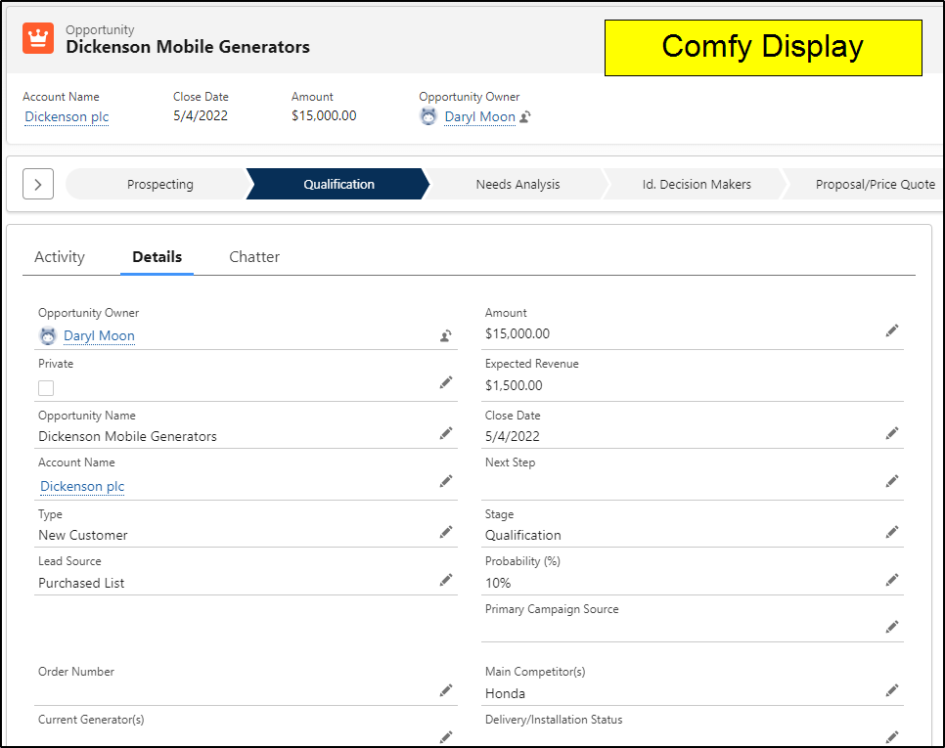Click Daryl Moon link in Details section
Viewport: 945px width, 748px height.
click(100, 335)
